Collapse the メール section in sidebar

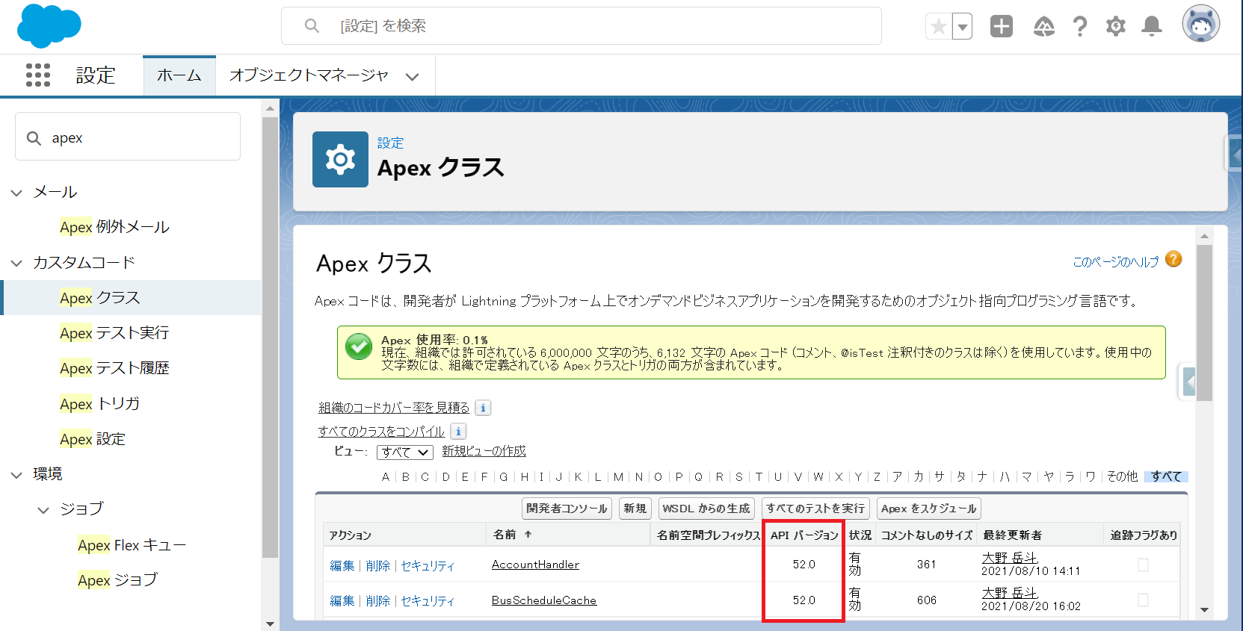[x=16, y=193]
